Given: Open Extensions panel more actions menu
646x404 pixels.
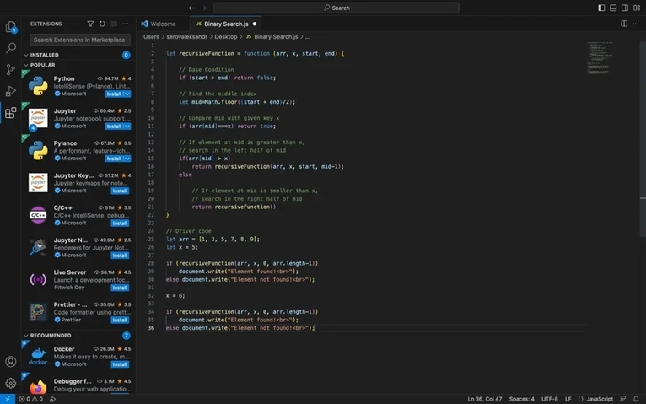Looking at the screenshot, I should tap(126, 24).
